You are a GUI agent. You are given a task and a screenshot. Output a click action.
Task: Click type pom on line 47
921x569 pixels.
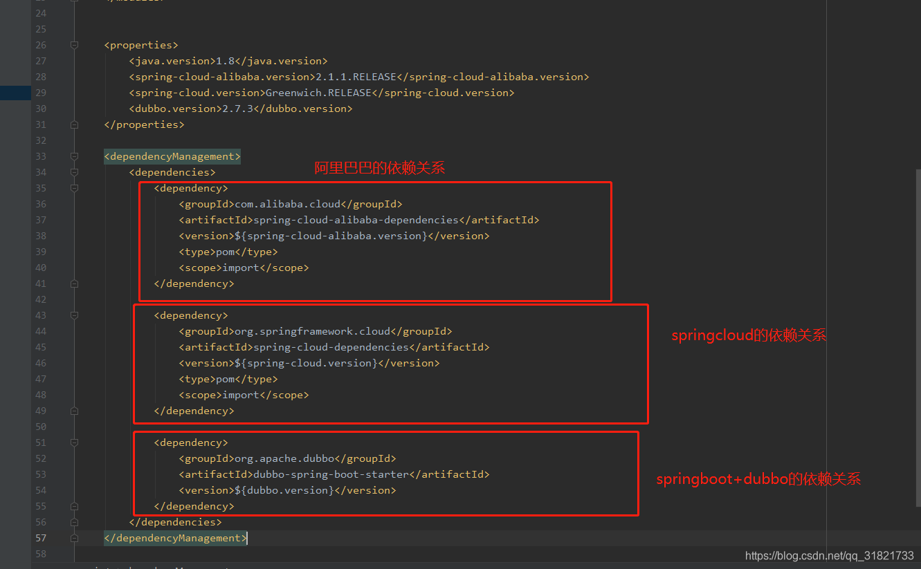[228, 379]
